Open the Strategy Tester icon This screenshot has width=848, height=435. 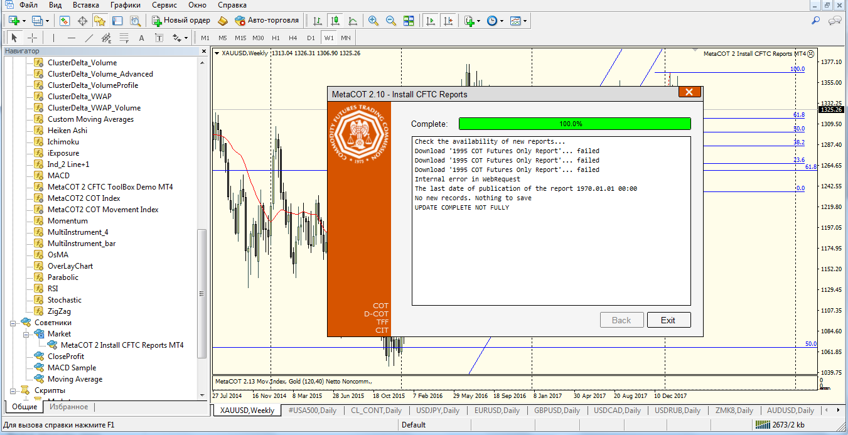[134, 20]
